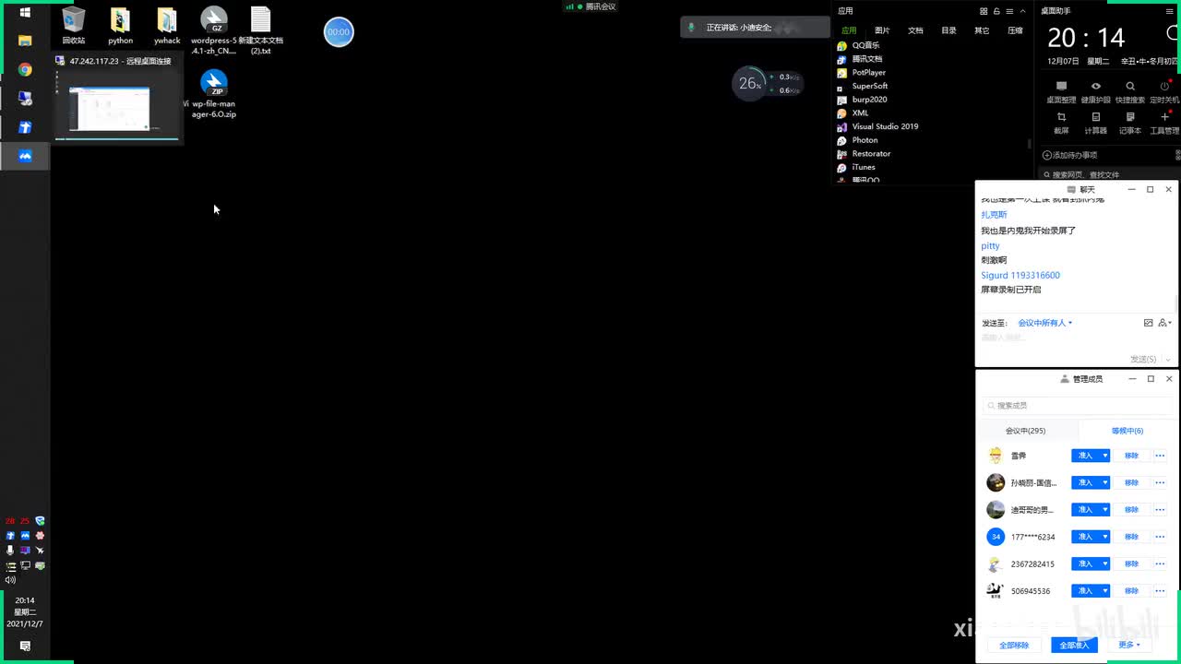This screenshot has height=664, width=1181.
Task: Launch Google Chrome from the taskbar
Action: point(25,70)
